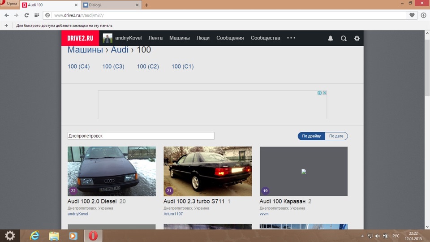Open user andriyKovel link under the car

pos(78,214)
